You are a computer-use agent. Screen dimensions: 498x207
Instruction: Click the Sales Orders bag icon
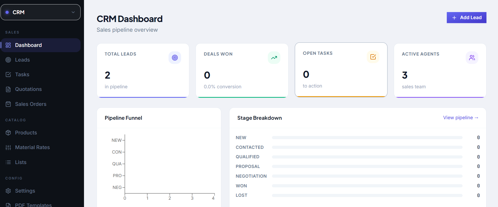tap(8, 104)
